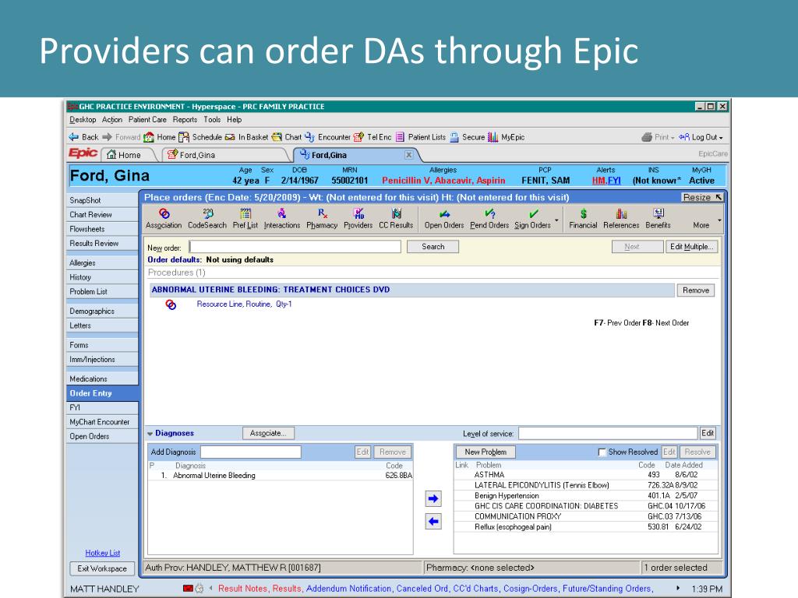
Task: Select Benign Hypertension problem row
Action: (585, 496)
